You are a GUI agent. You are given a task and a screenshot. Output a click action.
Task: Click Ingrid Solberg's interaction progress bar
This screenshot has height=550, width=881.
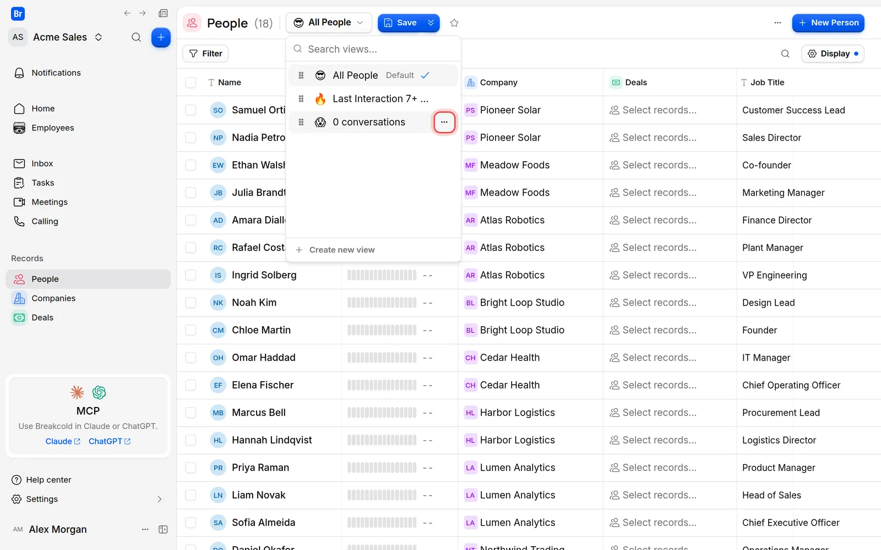point(382,275)
